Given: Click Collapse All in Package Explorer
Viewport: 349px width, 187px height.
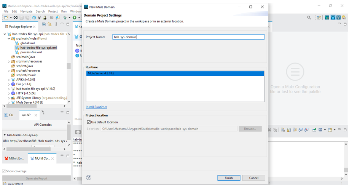Looking at the screenshot, I should [44, 24].
